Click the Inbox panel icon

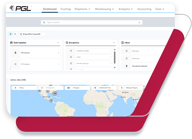pyautogui.click(x=123, y=42)
